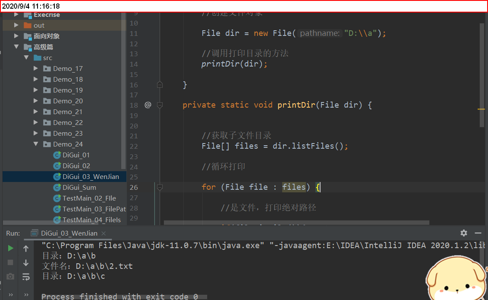Click the printDir(dir) call on line 14
This screenshot has width=488, height=300.
point(234,64)
